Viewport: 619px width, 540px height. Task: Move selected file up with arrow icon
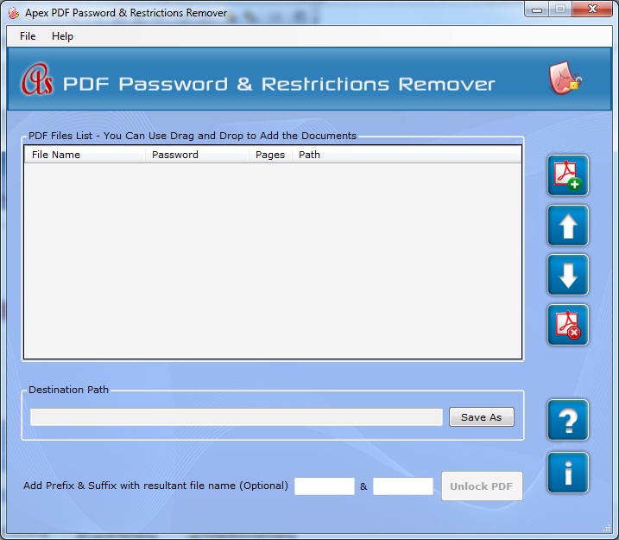point(568,226)
